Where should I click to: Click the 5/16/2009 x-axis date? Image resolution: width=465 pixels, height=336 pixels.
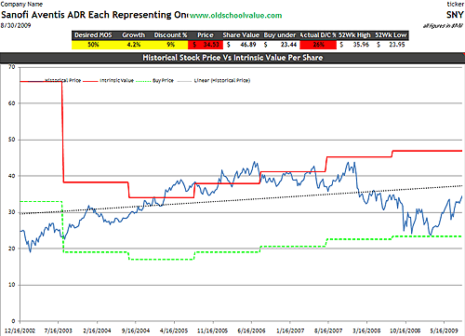coord(444,330)
